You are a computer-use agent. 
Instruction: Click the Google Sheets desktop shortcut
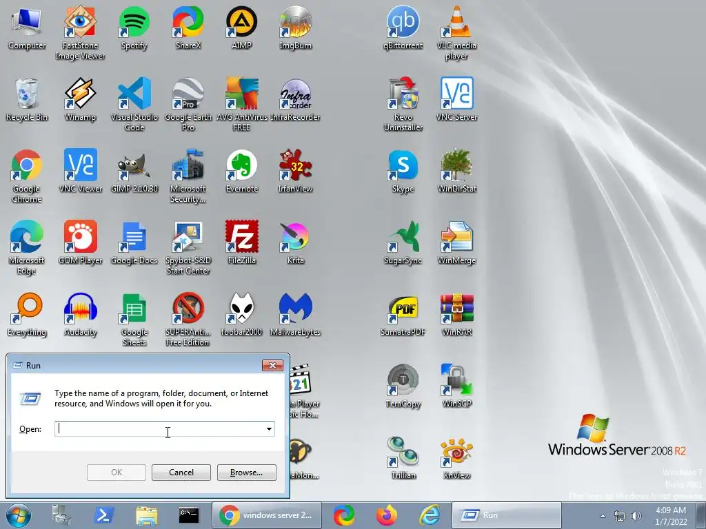[x=134, y=319]
